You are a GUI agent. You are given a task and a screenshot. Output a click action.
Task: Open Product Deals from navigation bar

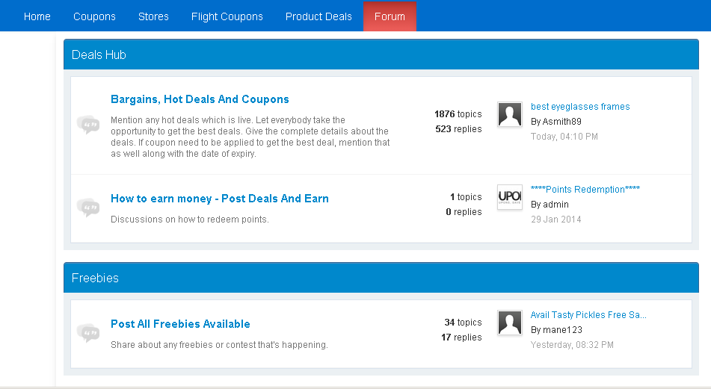click(x=318, y=16)
